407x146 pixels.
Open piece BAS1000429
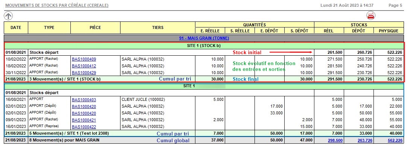pyautogui.click(x=84, y=73)
